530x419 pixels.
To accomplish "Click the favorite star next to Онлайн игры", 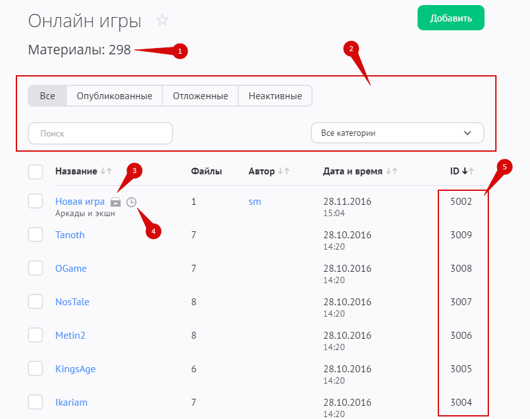I will 162,20.
